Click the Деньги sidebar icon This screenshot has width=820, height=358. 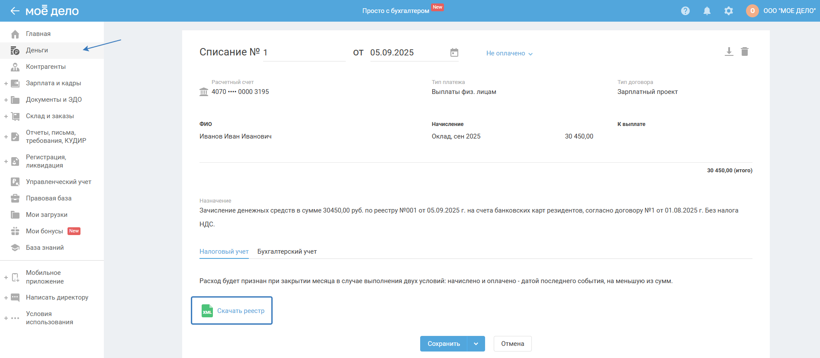[x=15, y=50]
